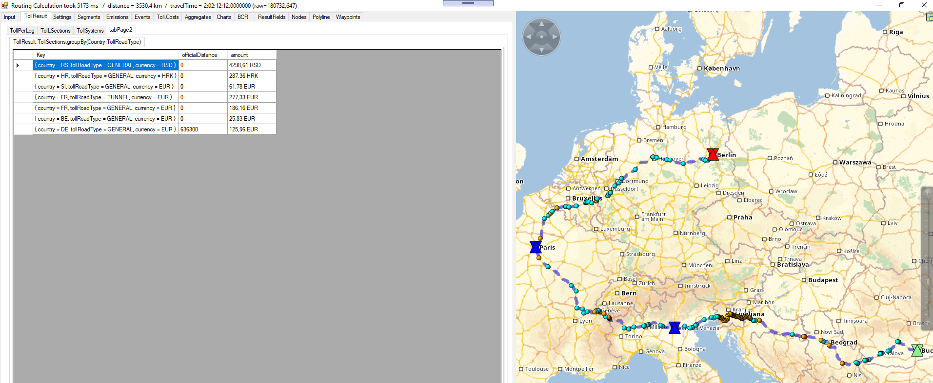Viewport: 933px width, 383px height.
Task: Pan the map down with navigation arrow
Action: pyautogui.click(x=541, y=50)
